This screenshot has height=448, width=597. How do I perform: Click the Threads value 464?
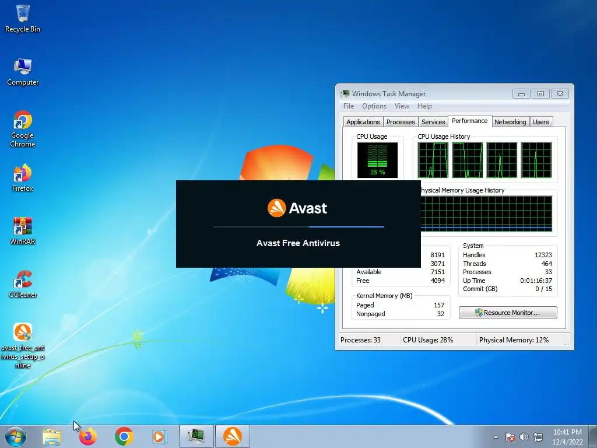(x=547, y=264)
